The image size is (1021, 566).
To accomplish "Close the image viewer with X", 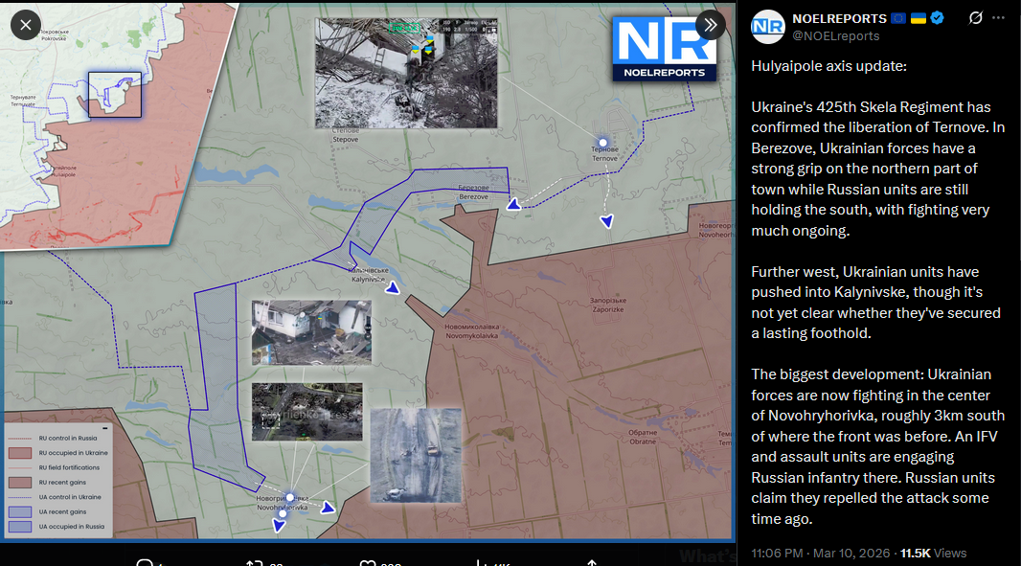I will (26, 26).
